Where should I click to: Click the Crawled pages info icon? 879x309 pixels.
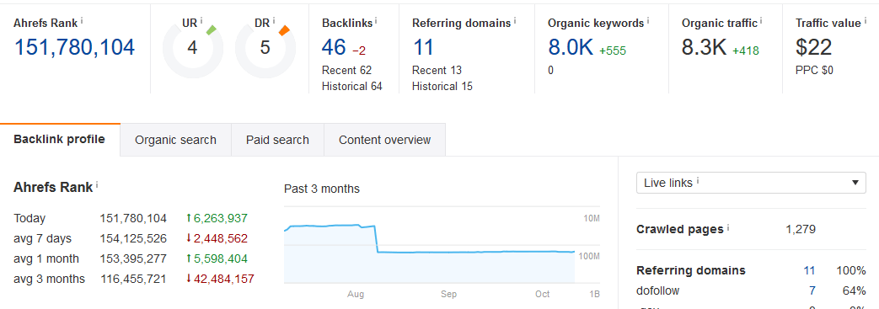[728, 227]
